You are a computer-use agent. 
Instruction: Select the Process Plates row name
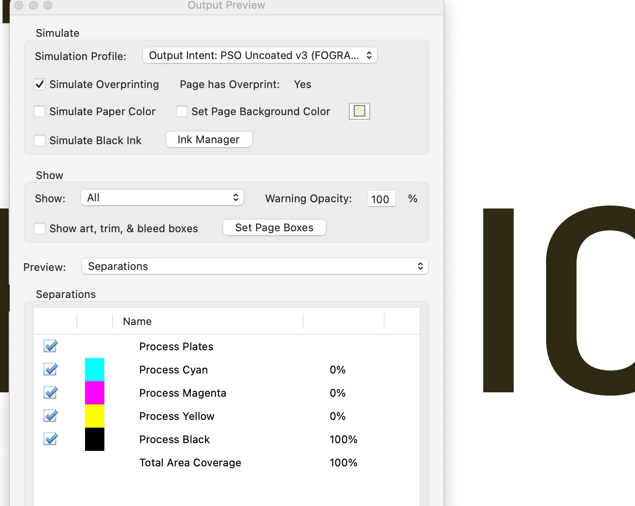(176, 346)
